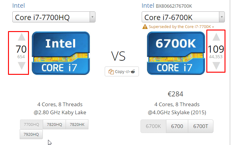This screenshot has height=145, width=231.
Task: Select the 7920HQ variant
Action: click(x=31, y=134)
